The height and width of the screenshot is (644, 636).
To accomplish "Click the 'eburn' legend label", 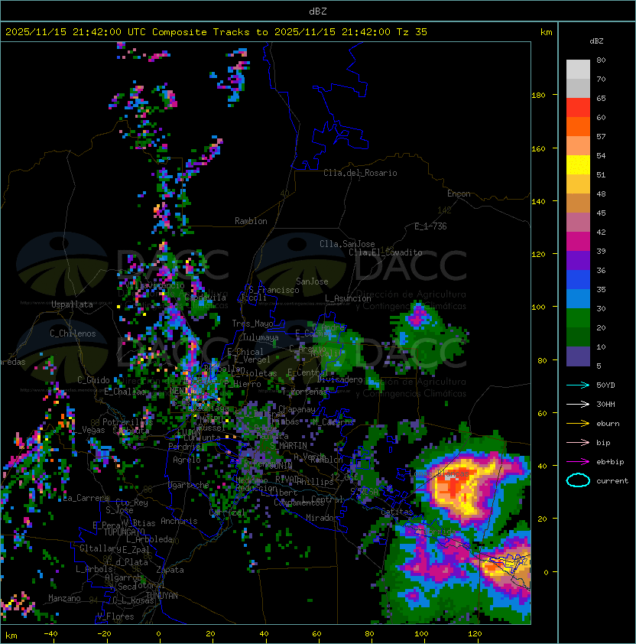I will pyautogui.click(x=608, y=424).
